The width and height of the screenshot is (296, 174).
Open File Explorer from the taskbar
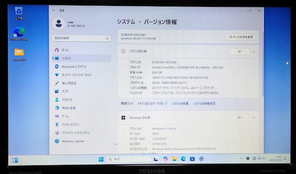pos(174,159)
